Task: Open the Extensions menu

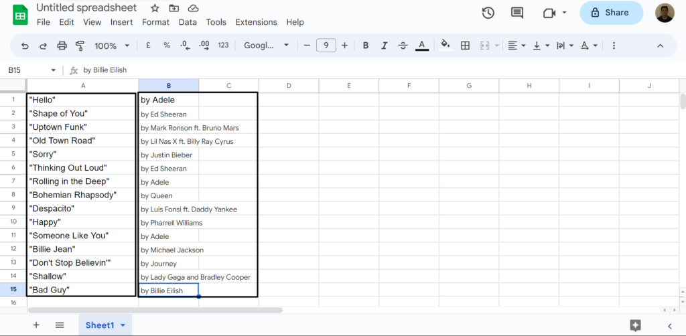Action: tap(256, 22)
